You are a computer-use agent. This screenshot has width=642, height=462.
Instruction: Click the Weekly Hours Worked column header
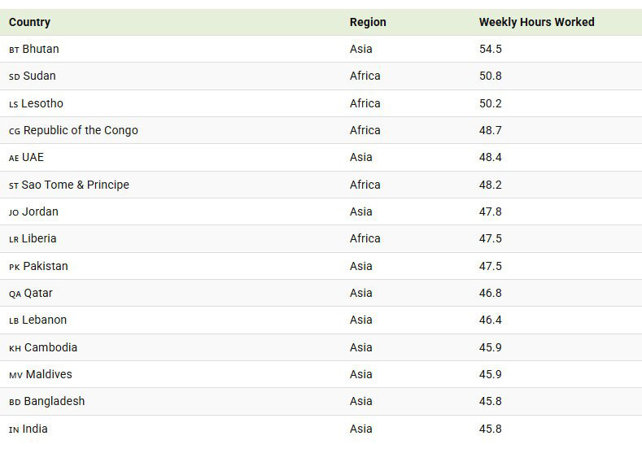point(536,22)
